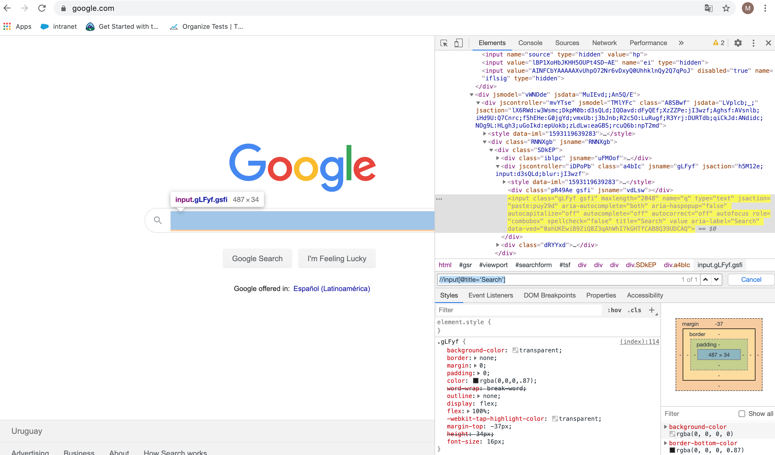Click the padlock site info icon
Viewport: 775px width, 455px height.
click(x=63, y=8)
